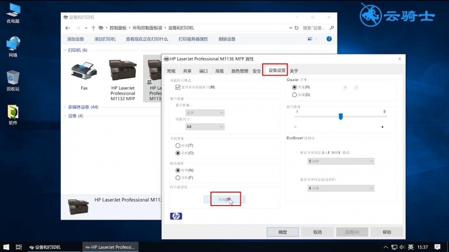
Task: Click 删除设备 in the toolbar
Action: tap(227, 39)
